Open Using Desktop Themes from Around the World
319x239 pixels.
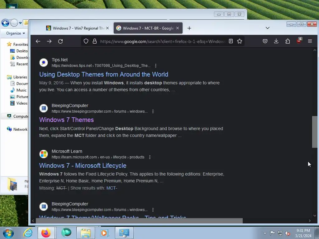point(103,74)
